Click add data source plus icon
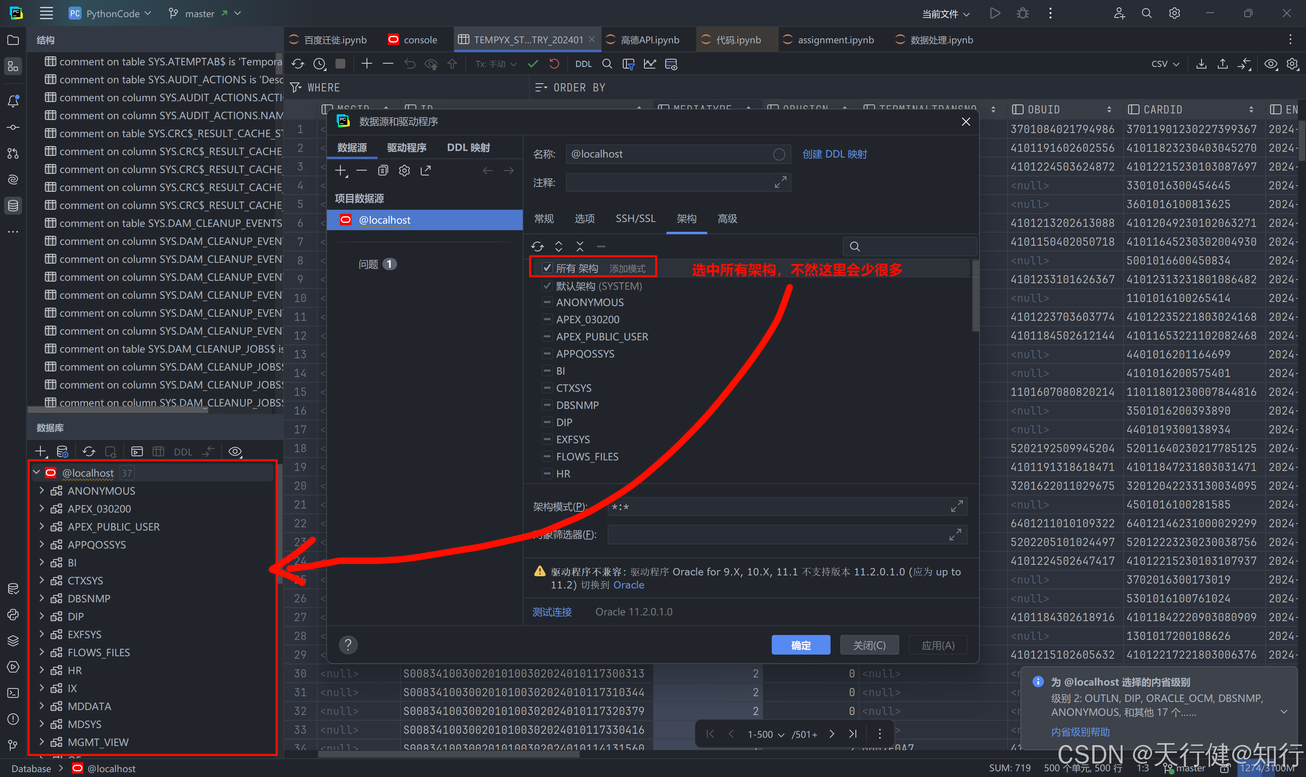 tap(341, 171)
